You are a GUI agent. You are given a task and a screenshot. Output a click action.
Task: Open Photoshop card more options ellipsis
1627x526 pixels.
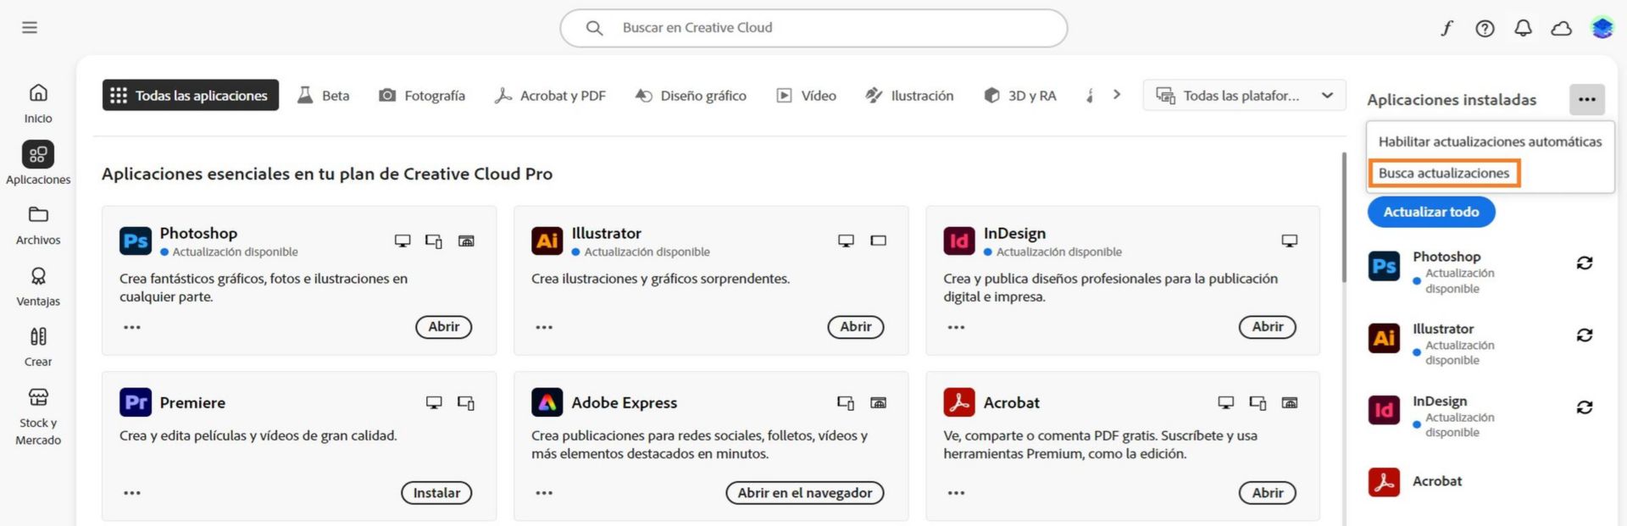pos(132,327)
